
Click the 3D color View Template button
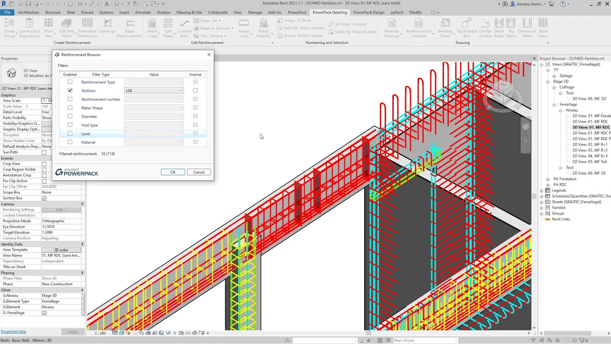[61, 250]
